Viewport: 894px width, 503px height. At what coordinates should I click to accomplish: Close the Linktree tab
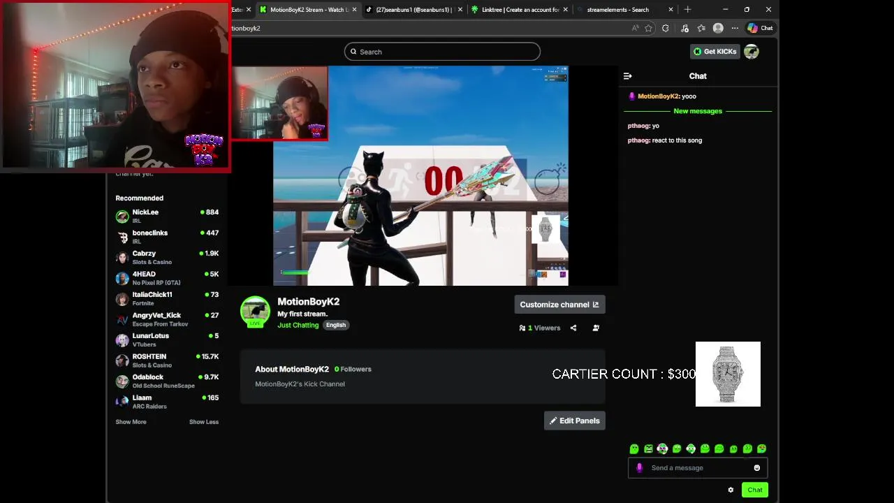pyautogui.click(x=566, y=10)
